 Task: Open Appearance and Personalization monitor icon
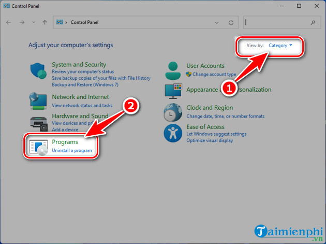click(x=173, y=90)
